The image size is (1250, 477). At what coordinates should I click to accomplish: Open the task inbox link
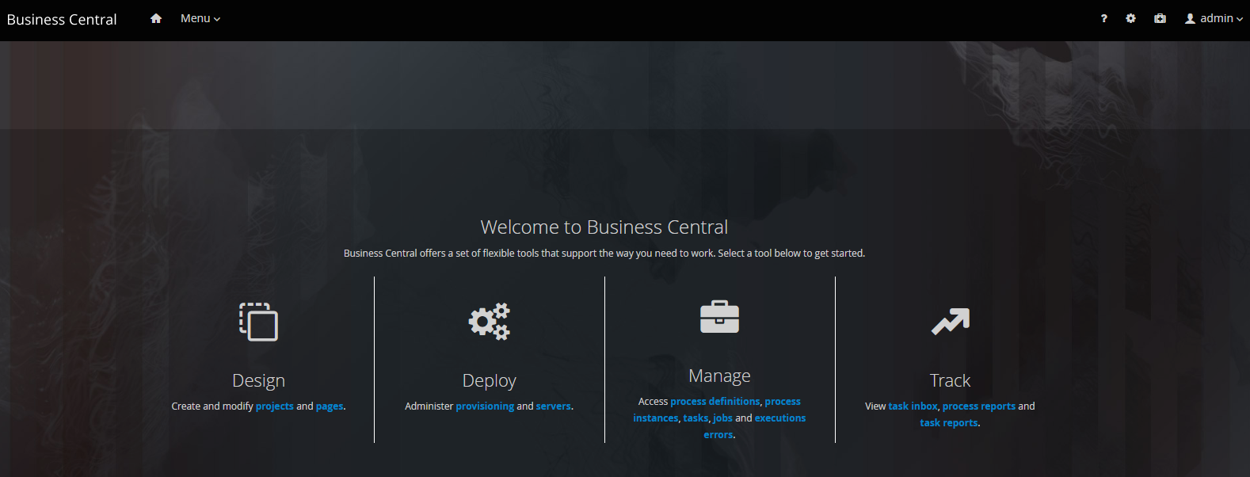[913, 406]
